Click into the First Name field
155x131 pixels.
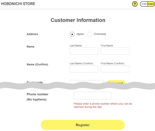click(x=115, y=51)
